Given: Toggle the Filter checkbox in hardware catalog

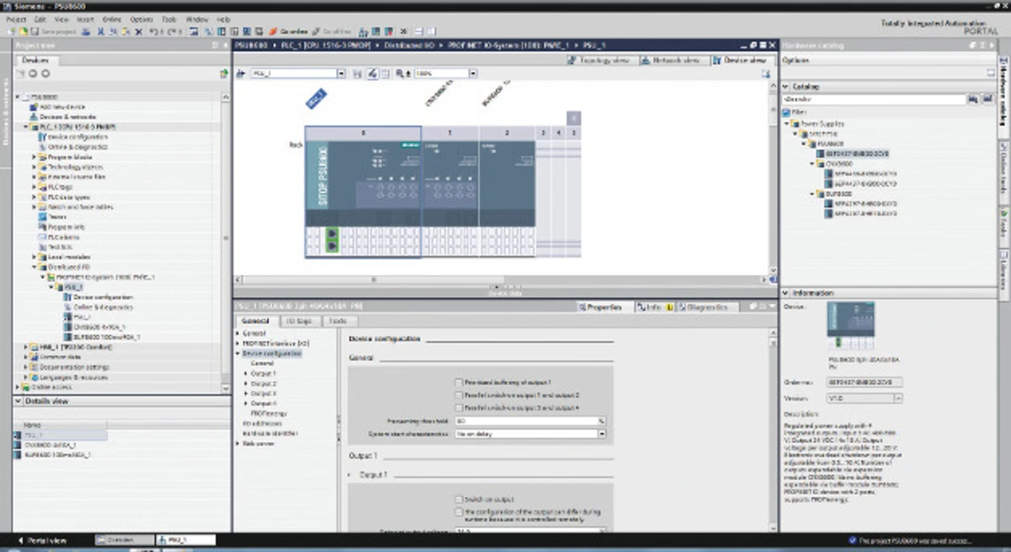Looking at the screenshot, I should click(x=787, y=112).
